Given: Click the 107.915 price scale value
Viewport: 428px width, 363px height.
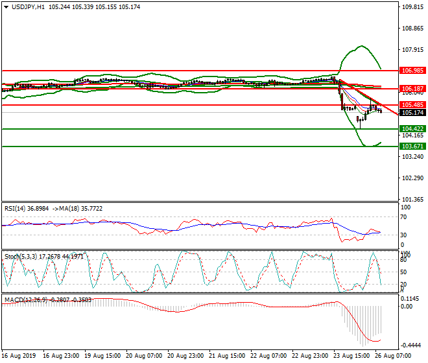Looking at the screenshot, I should [412, 50].
